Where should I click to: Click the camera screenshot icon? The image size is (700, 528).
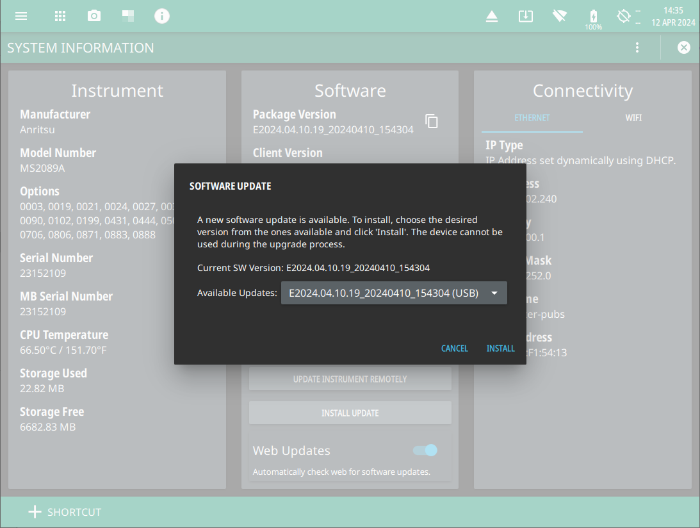click(x=94, y=16)
